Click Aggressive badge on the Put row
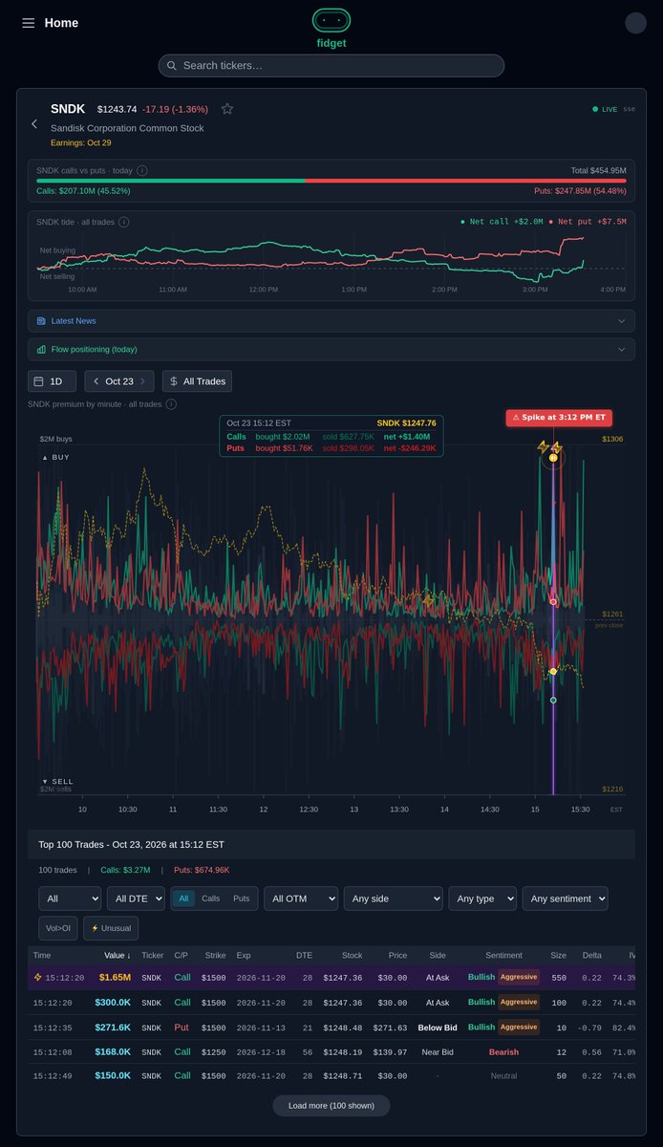Image resolution: width=663 pixels, height=1147 pixels. click(519, 1028)
